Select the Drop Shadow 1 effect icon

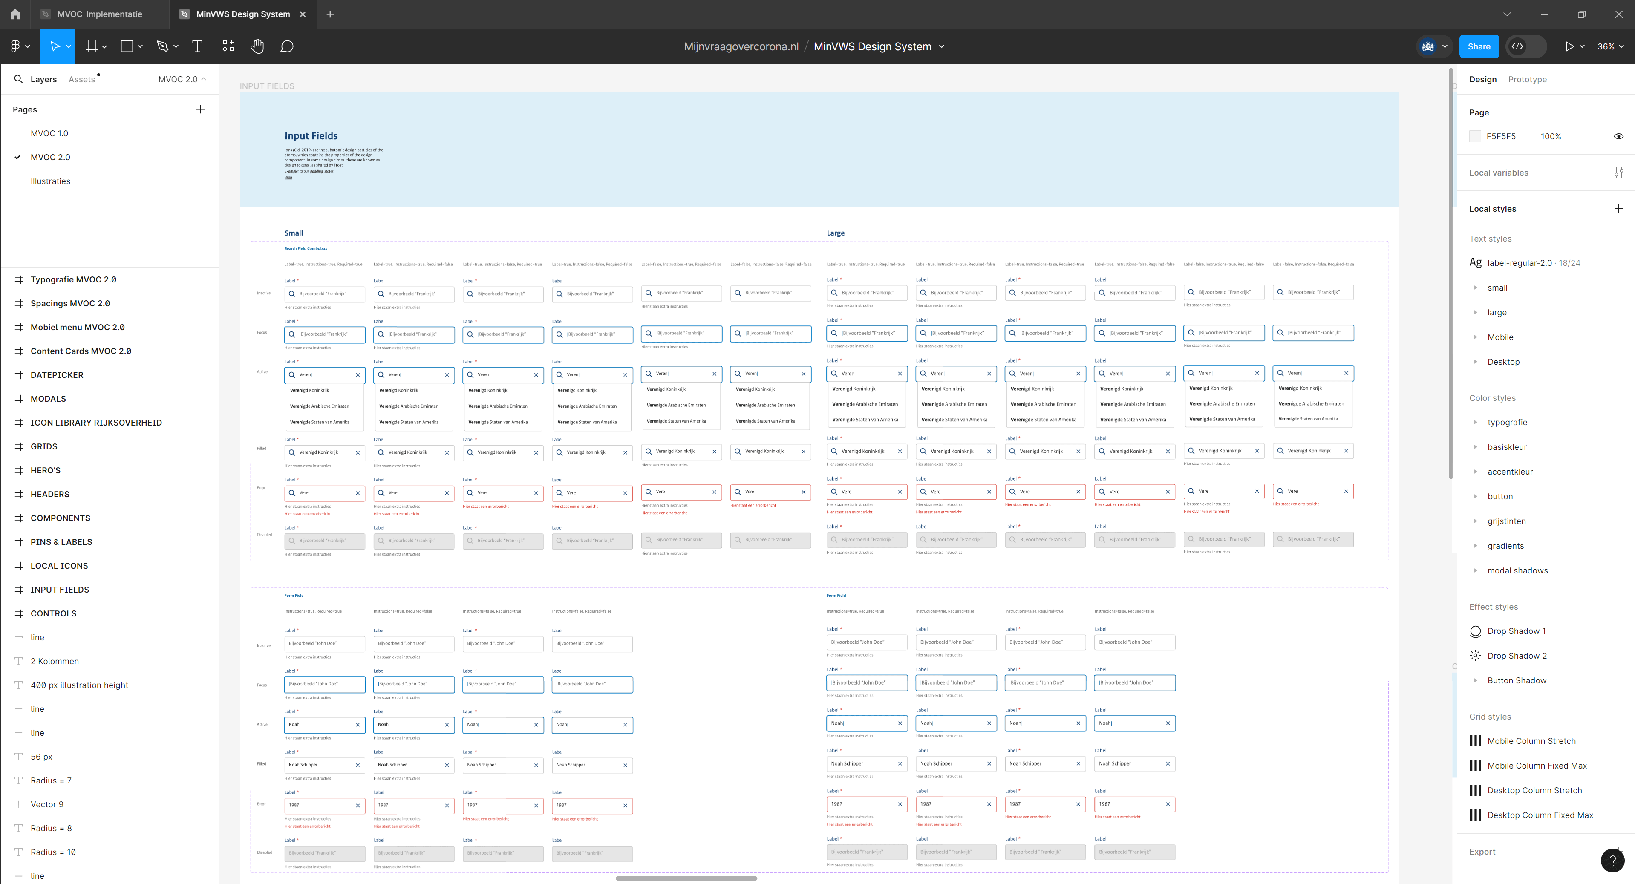point(1476,631)
